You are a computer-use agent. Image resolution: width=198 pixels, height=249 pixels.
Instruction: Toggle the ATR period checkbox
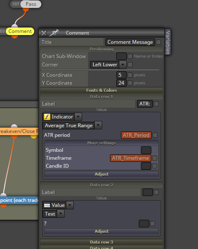[155, 135]
